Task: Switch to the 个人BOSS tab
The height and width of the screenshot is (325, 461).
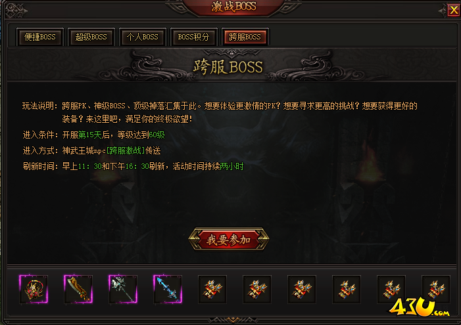Action: pyautogui.click(x=142, y=37)
